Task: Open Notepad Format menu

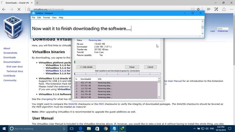Action: 47,18
